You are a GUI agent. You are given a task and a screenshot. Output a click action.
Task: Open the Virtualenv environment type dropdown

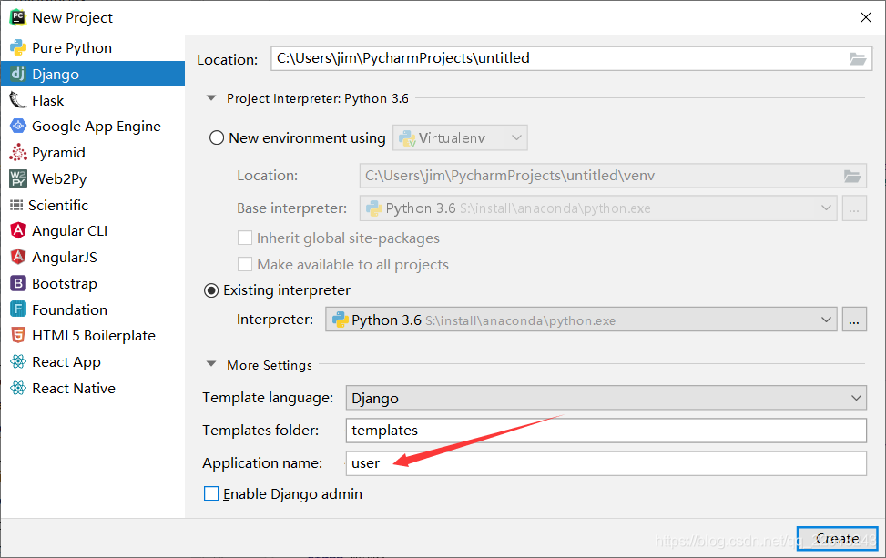pyautogui.click(x=460, y=137)
